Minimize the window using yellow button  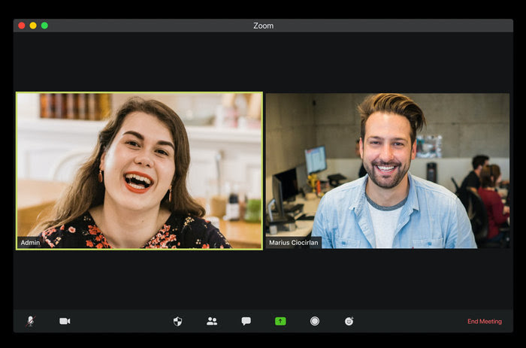click(33, 26)
